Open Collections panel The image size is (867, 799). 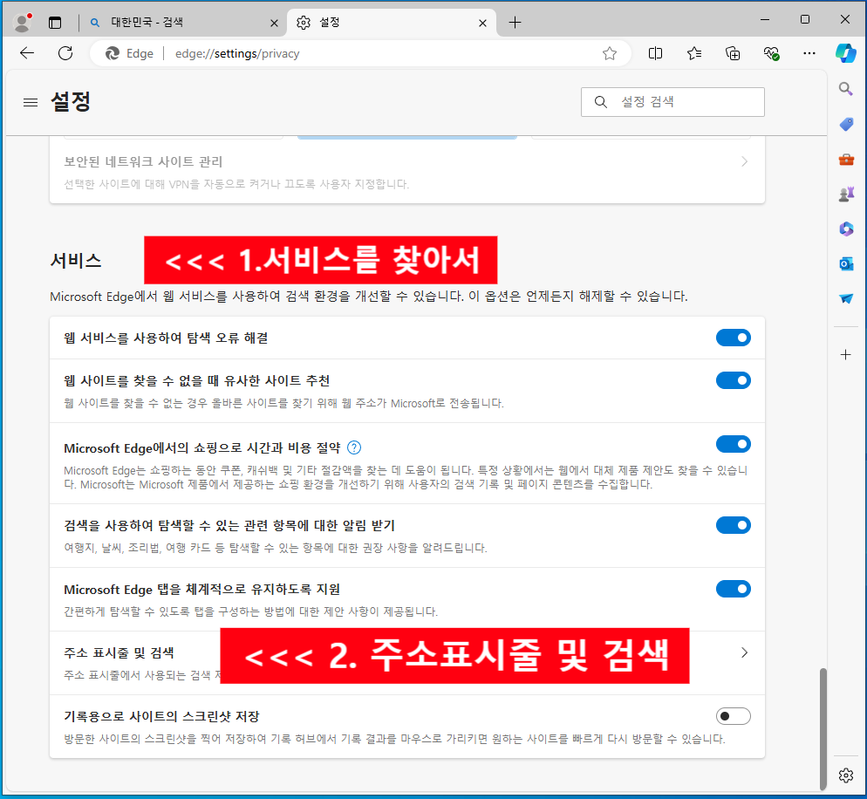point(733,53)
